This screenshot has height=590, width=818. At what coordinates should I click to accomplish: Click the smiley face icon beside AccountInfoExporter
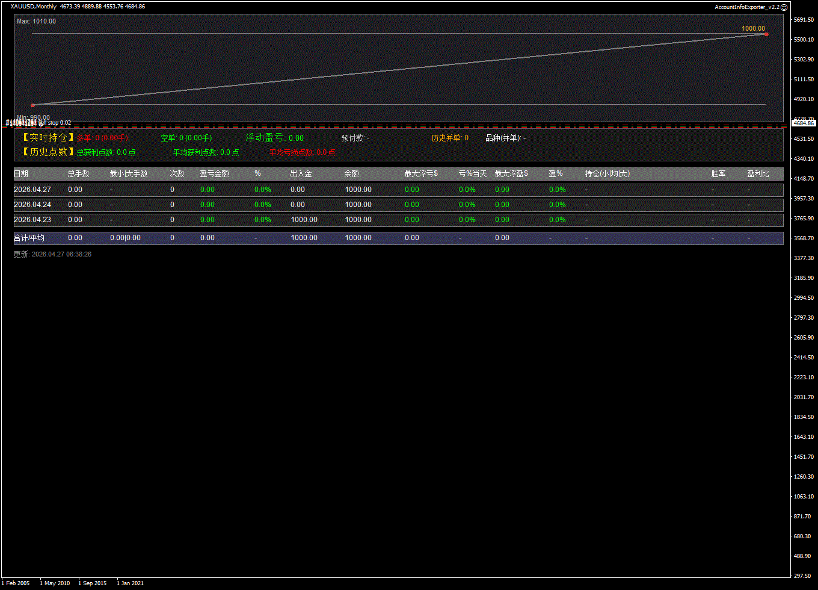pyautogui.click(x=784, y=7)
